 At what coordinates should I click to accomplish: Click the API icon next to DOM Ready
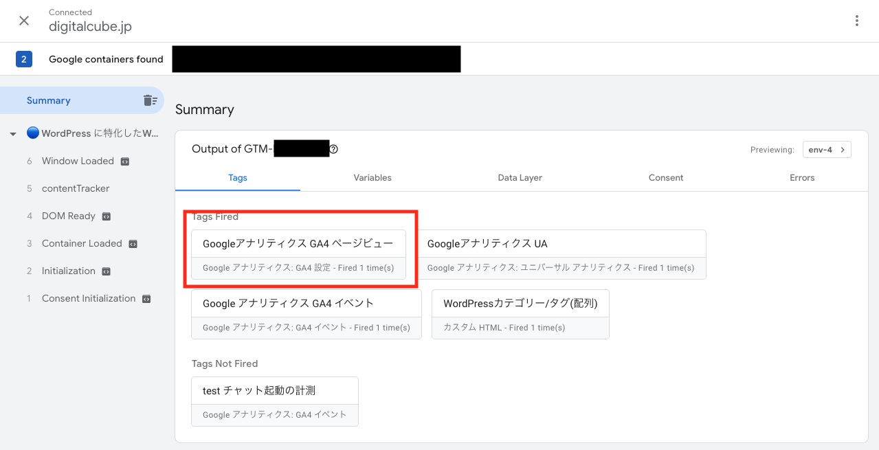click(x=107, y=216)
